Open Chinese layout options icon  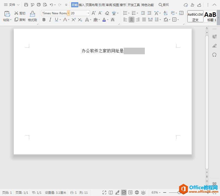(x=156, y=13)
